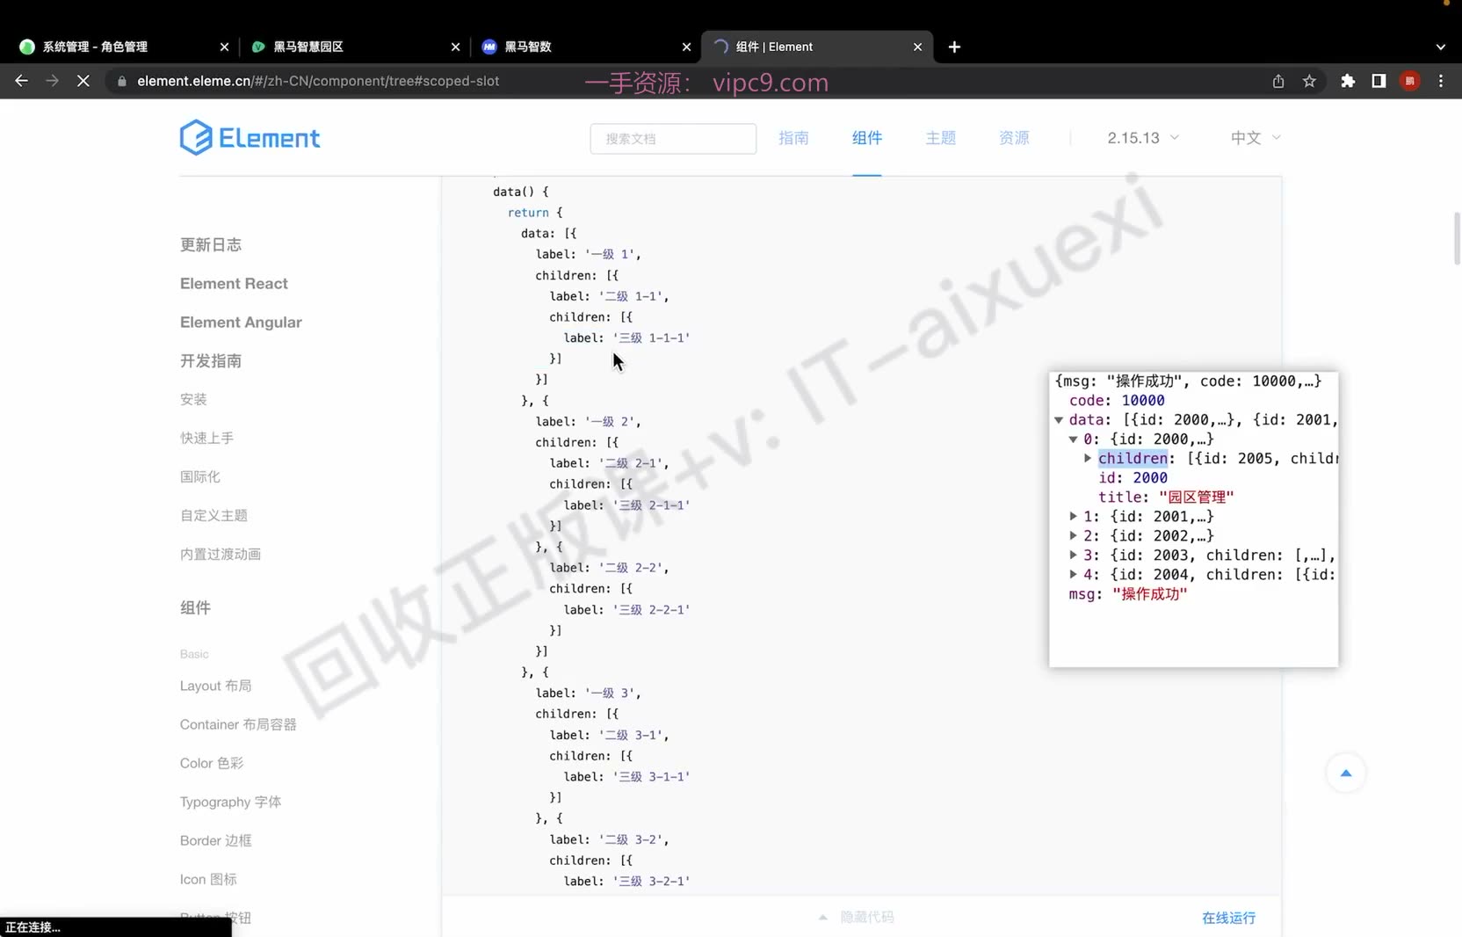Screen dimensions: 1462x937
Task: Open the red profile avatar
Action: [x=1410, y=81]
